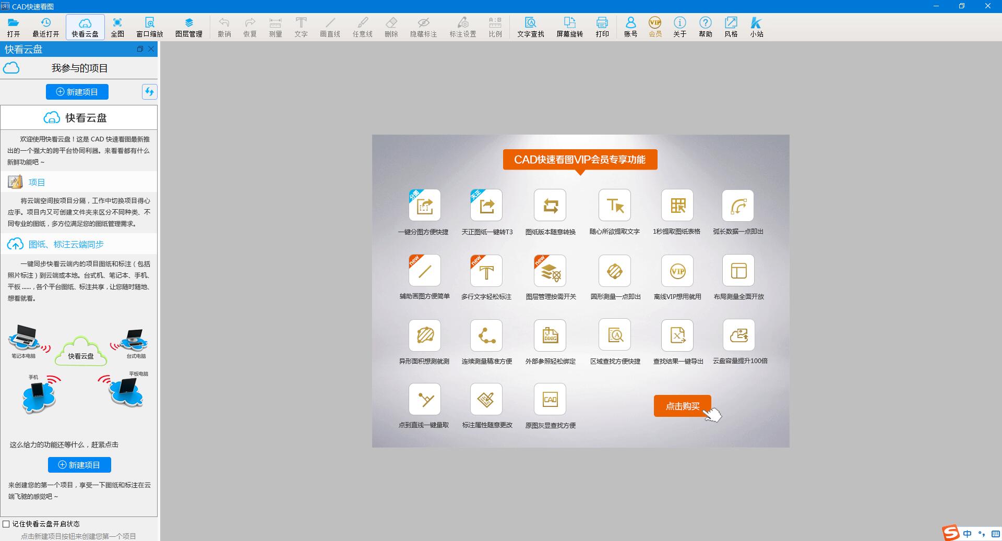Image resolution: width=1002 pixels, height=541 pixels.
Task: Select 查找结果一键导出 feature icon
Action: [x=677, y=335]
